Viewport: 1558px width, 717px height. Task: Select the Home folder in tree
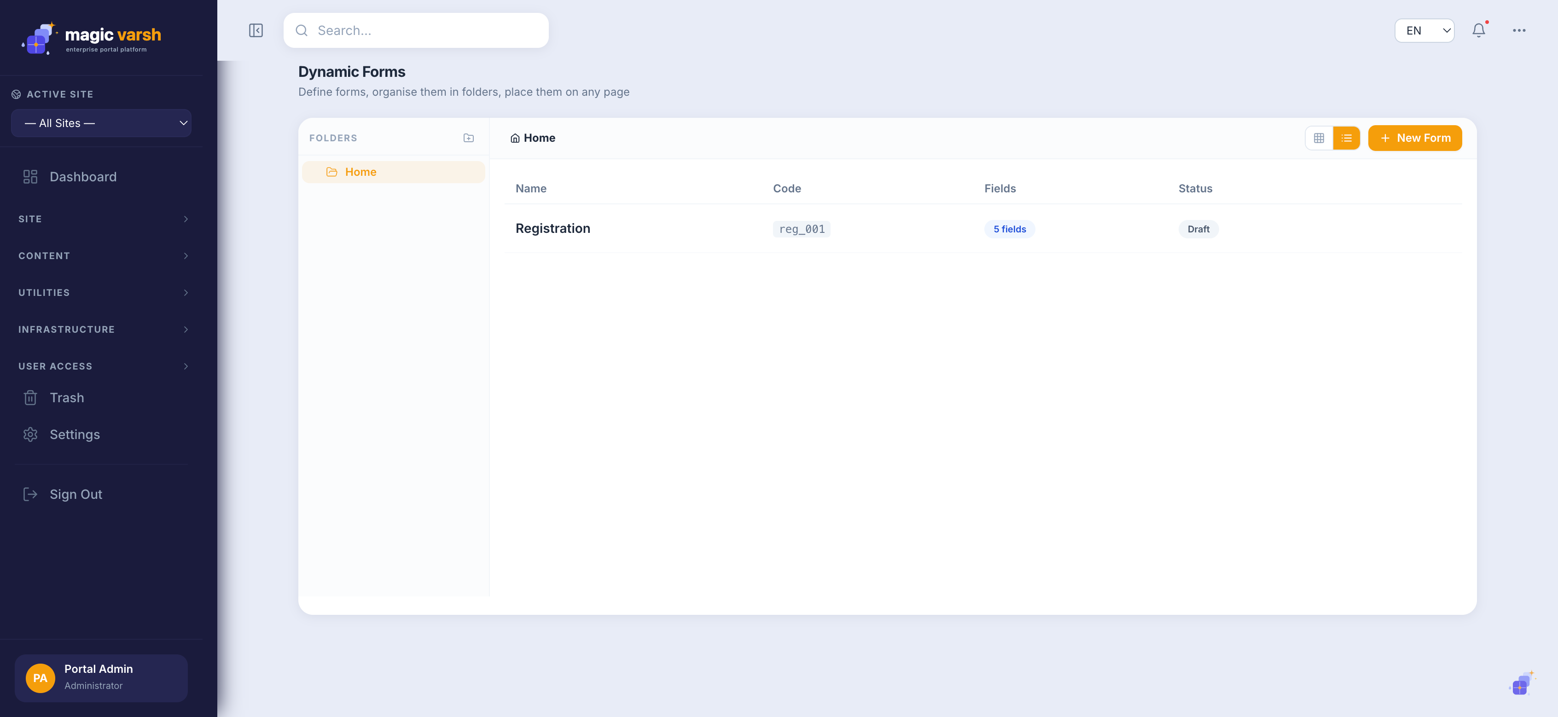(x=393, y=172)
